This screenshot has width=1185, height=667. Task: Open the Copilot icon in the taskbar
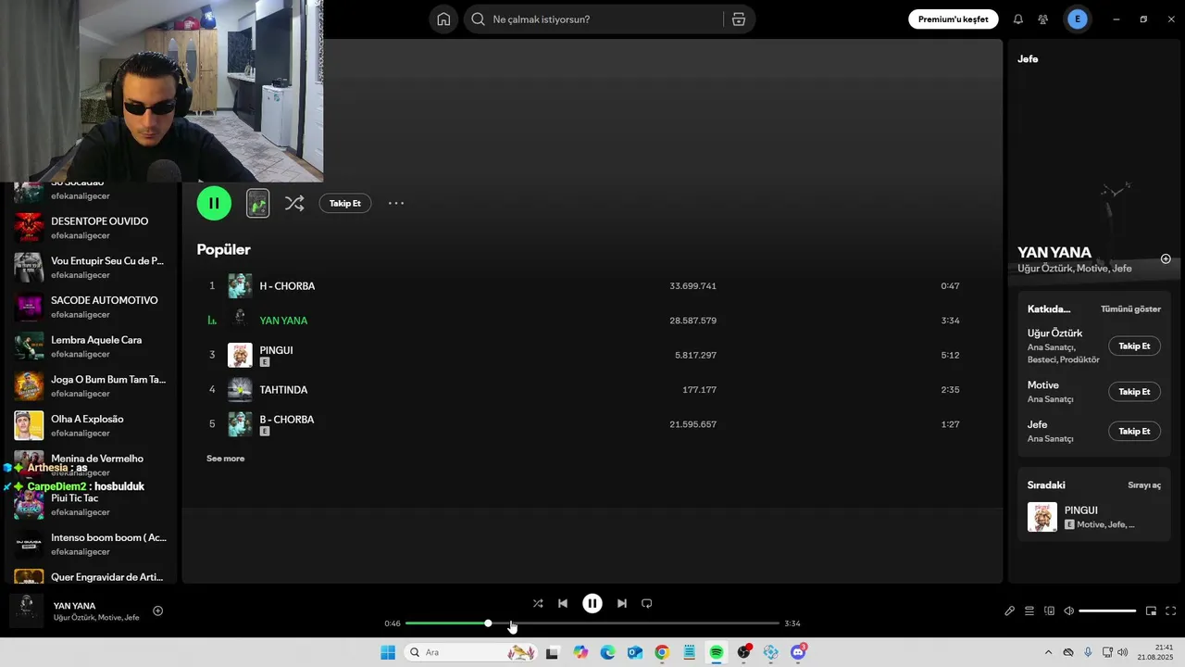pos(580,652)
